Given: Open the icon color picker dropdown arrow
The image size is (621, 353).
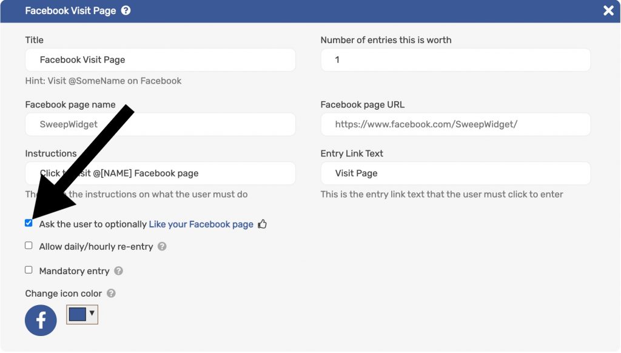Looking at the screenshot, I should [92, 314].
